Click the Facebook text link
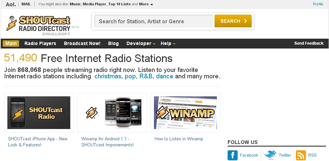This screenshot has width=329, height=161. [249, 155]
